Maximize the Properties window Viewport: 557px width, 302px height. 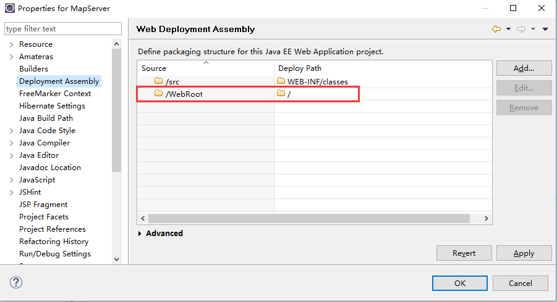pos(513,8)
